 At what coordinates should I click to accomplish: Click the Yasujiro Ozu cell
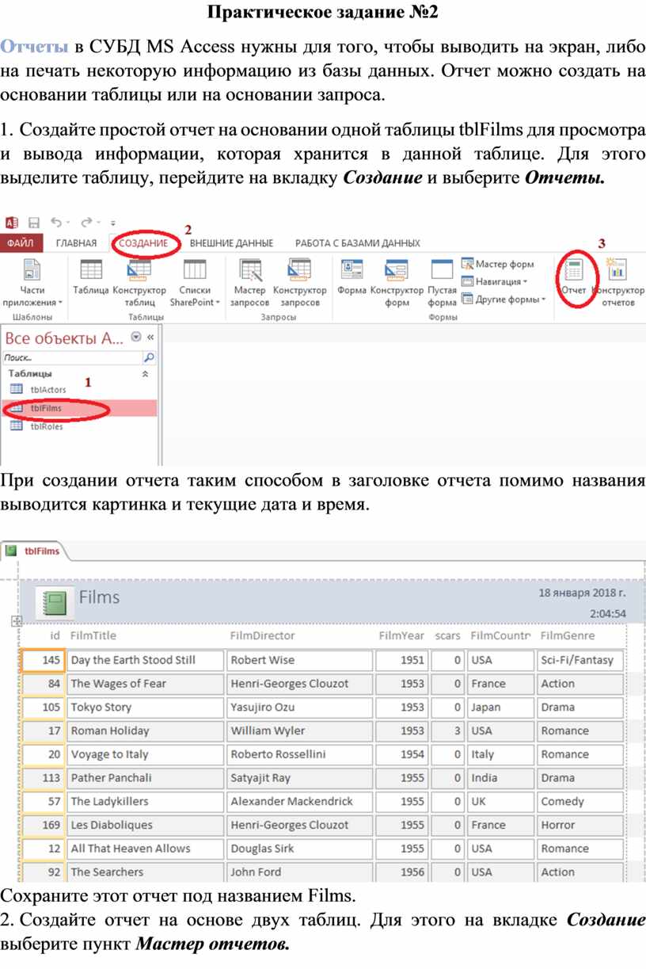click(x=299, y=708)
